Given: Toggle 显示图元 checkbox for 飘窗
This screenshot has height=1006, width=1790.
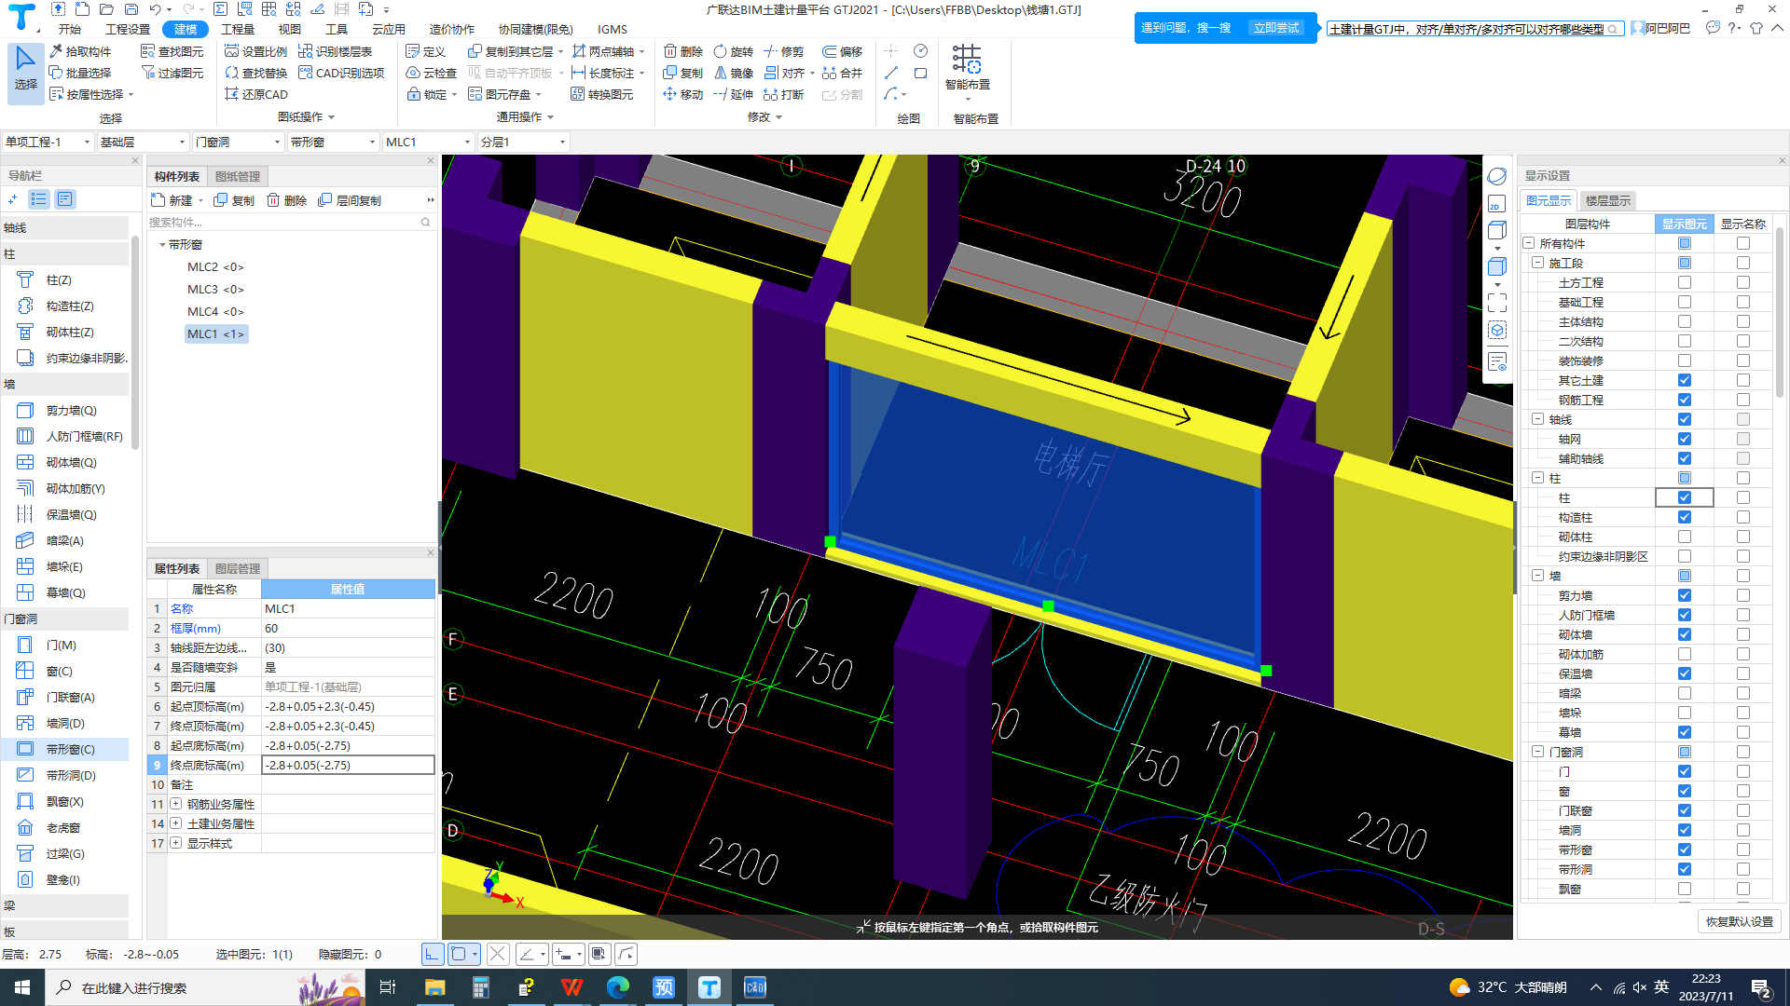Looking at the screenshot, I should 1684,889.
